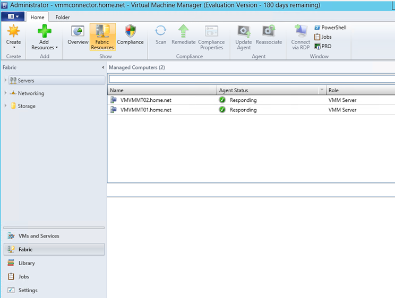This screenshot has width=395, height=298.
Task: Click the green status icon for VMVMMT02
Action: 222,100
